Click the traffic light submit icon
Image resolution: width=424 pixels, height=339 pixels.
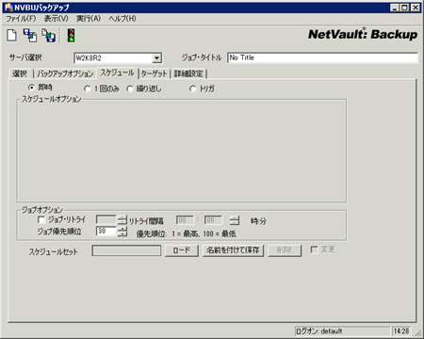pyautogui.click(x=72, y=35)
